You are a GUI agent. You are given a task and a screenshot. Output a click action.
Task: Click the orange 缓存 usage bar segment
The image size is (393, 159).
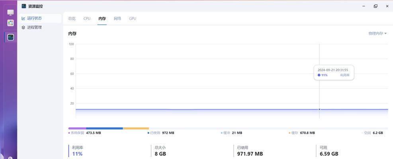(x=136, y=128)
